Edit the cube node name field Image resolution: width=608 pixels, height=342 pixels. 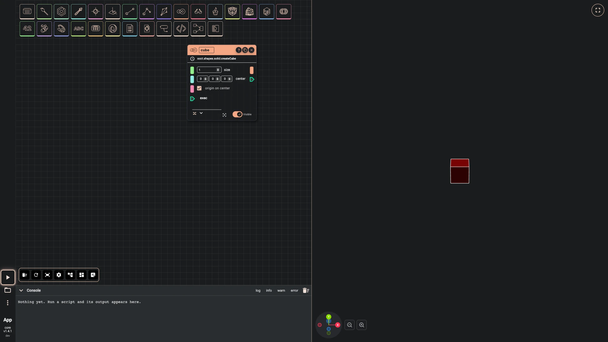(x=206, y=50)
